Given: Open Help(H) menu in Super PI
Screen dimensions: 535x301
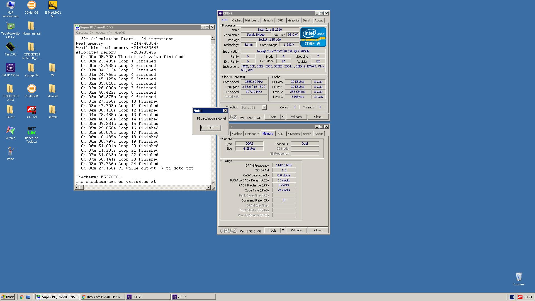Looking at the screenshot, I should [x=120, y=33].
